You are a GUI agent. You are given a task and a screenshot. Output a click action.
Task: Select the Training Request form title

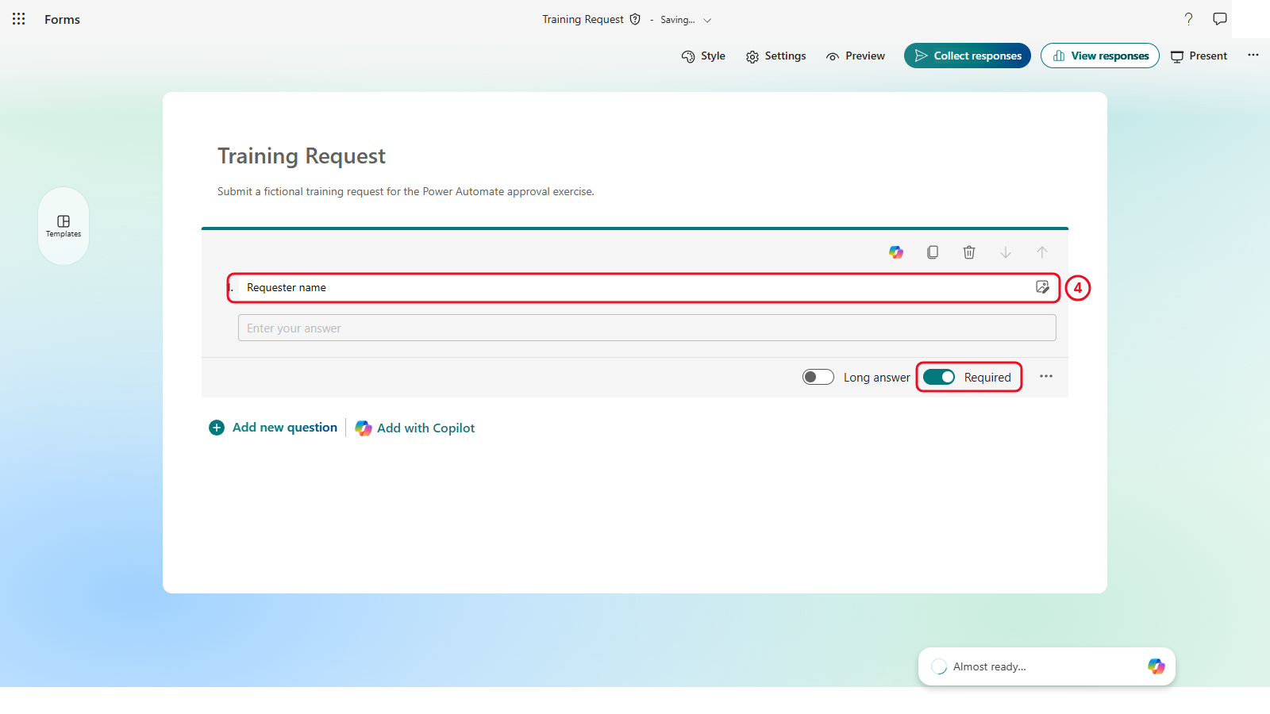coord(302,156)
